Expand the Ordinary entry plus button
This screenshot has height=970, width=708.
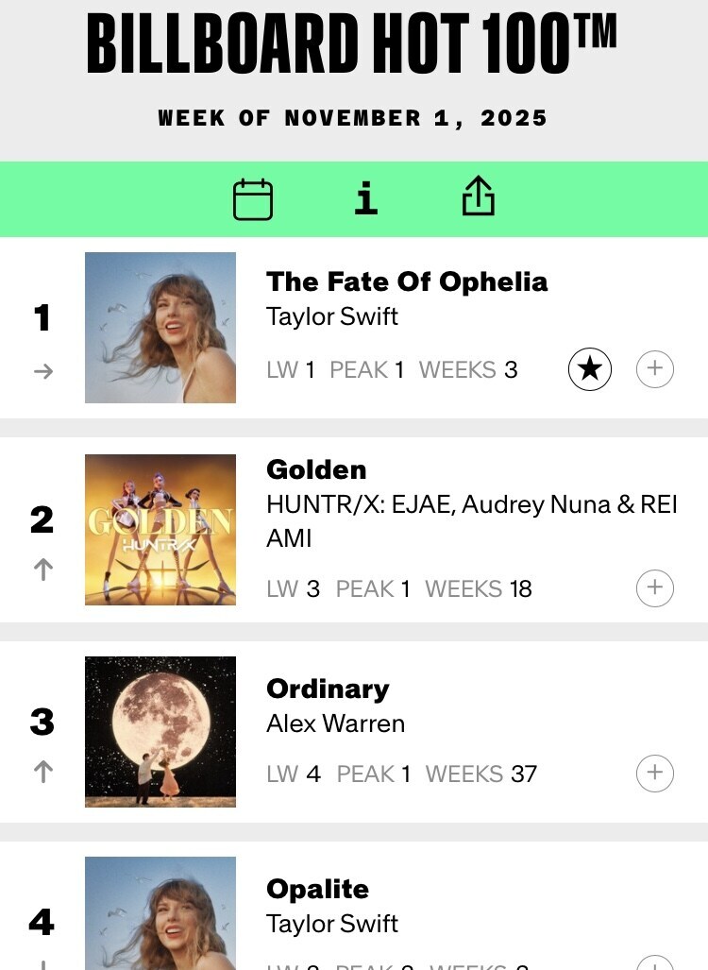pos(655,774)
